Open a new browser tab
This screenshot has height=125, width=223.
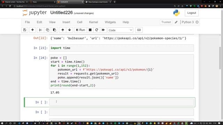click(115, 2)
